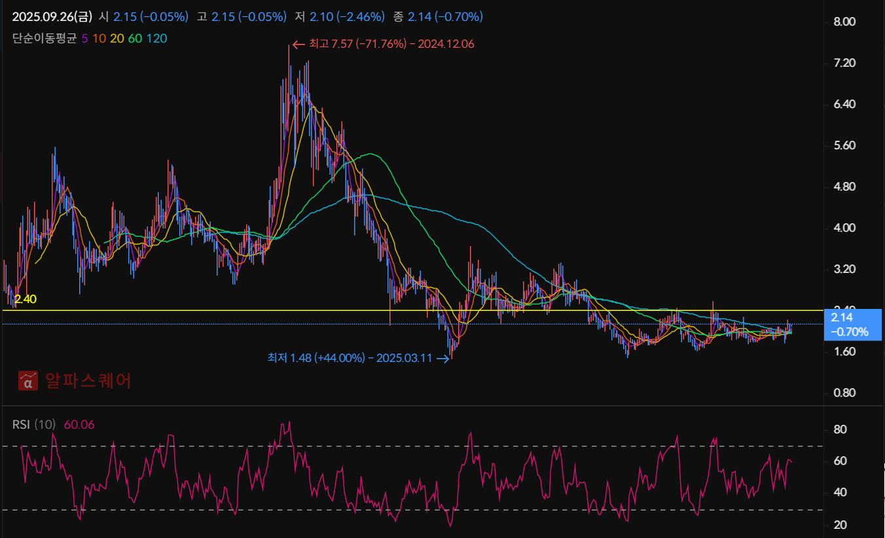Click the 80 level on RSI axis
The image size is (885, 538).
coord(839,429)
